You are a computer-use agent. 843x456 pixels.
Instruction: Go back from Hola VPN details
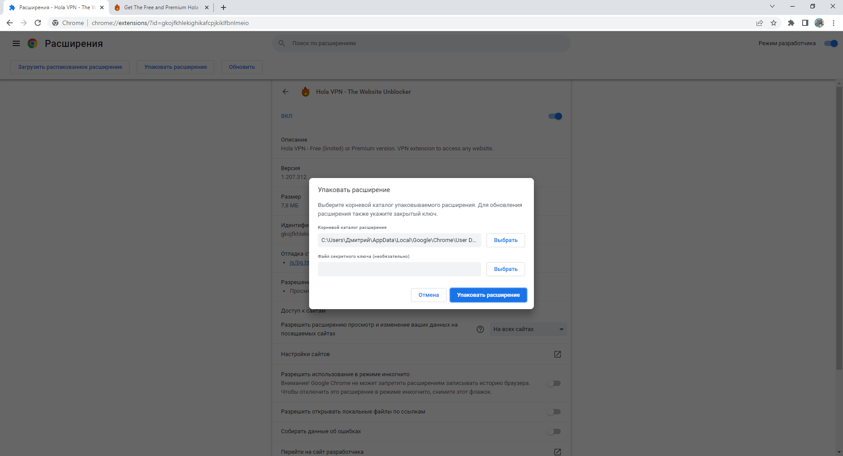285,92
